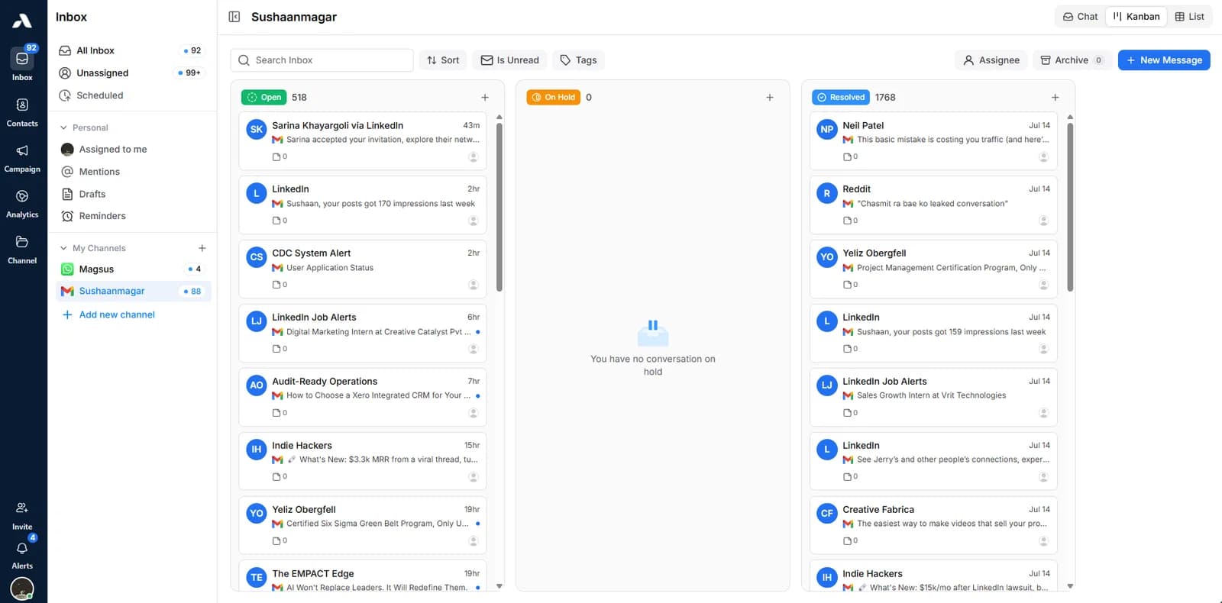
Task: Click the NP avatar on Neil Patel card
Action: [827, 129]
